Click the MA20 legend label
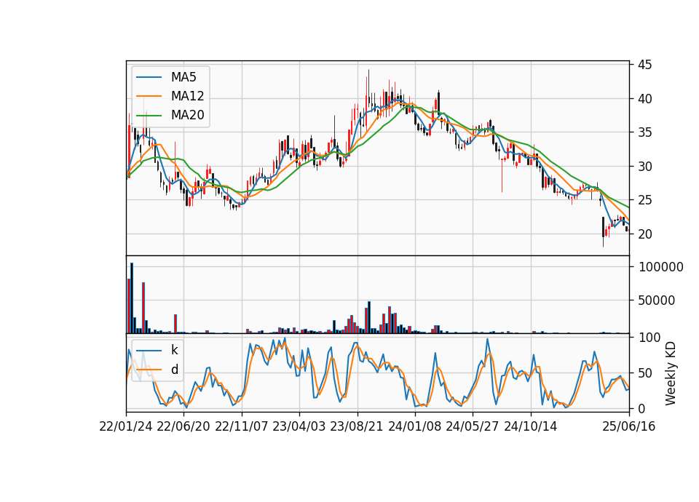 (187, 115)
